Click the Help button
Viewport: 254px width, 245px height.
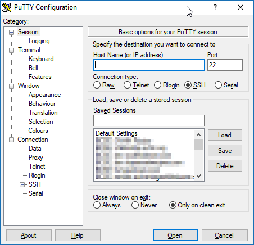(78, 235)
